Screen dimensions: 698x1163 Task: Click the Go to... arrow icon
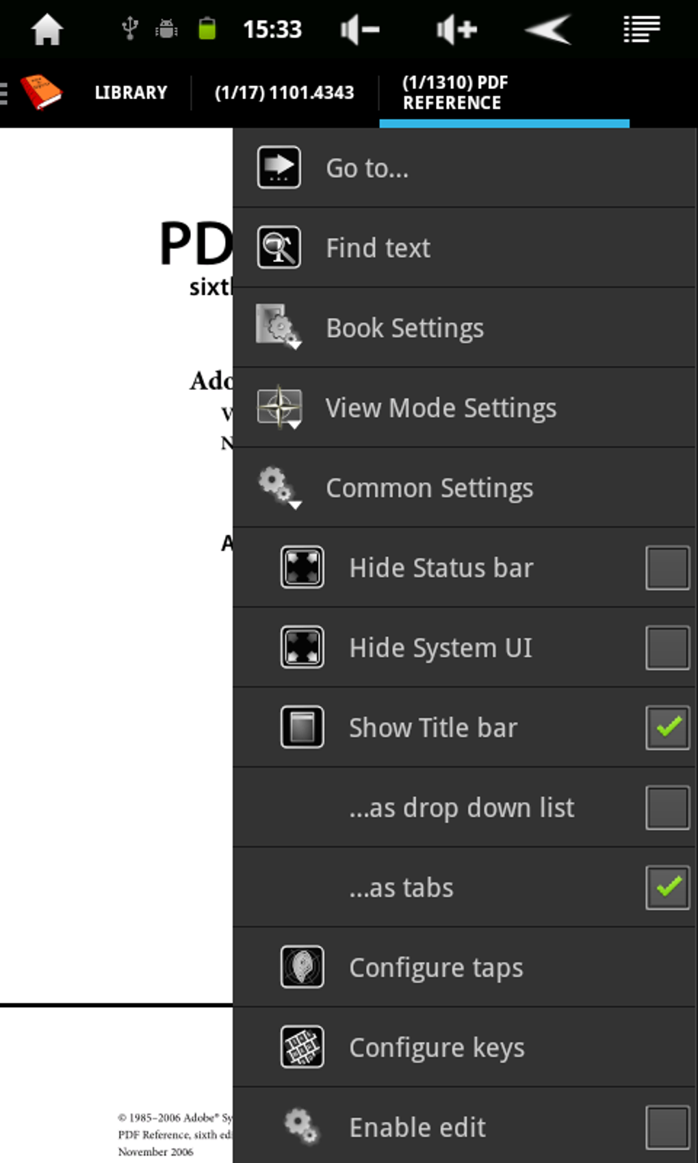tap(279, 168)
